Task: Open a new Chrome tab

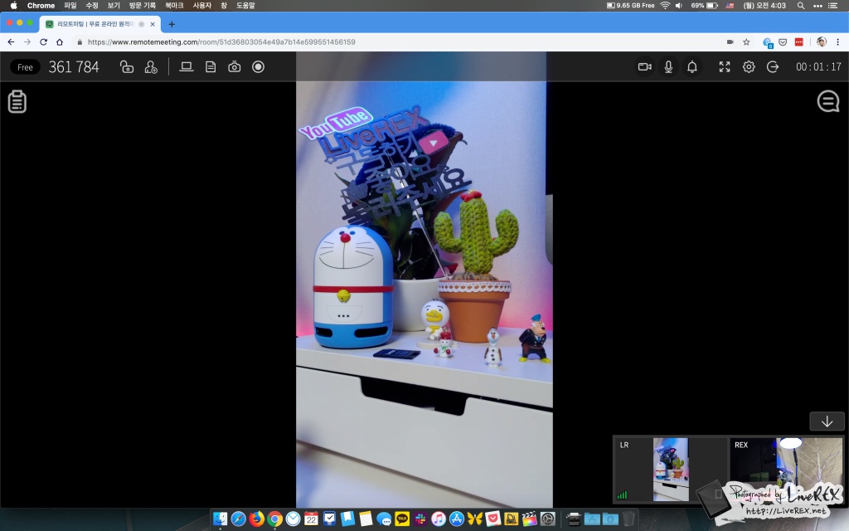Action: [x=172, y=24]
